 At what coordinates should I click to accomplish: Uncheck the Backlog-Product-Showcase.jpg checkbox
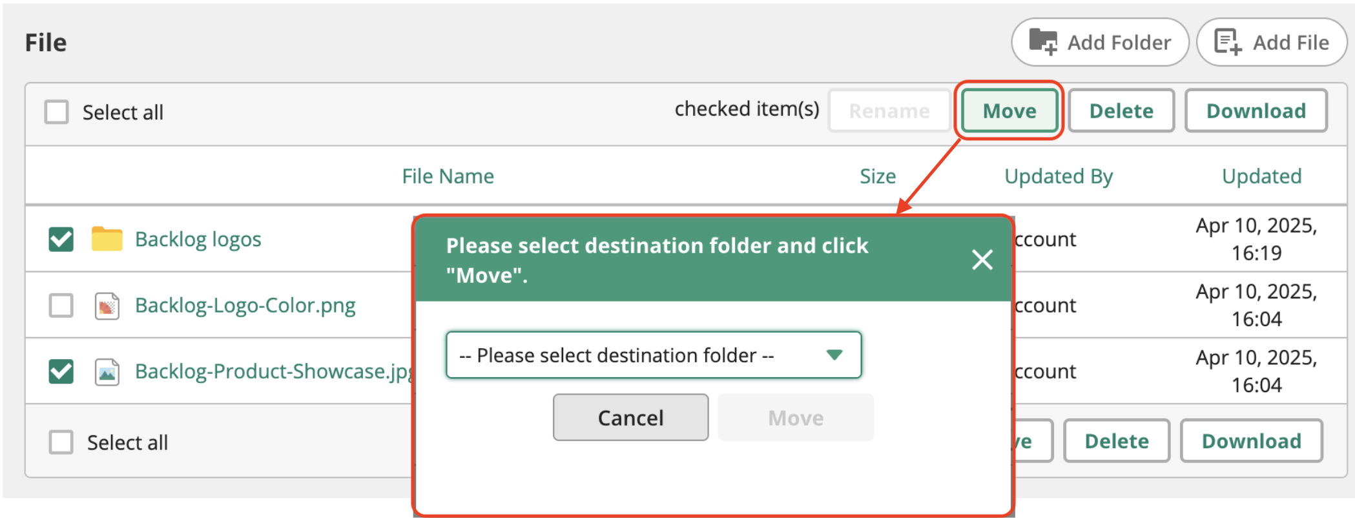pyautogui.click(x=61, y=371)
